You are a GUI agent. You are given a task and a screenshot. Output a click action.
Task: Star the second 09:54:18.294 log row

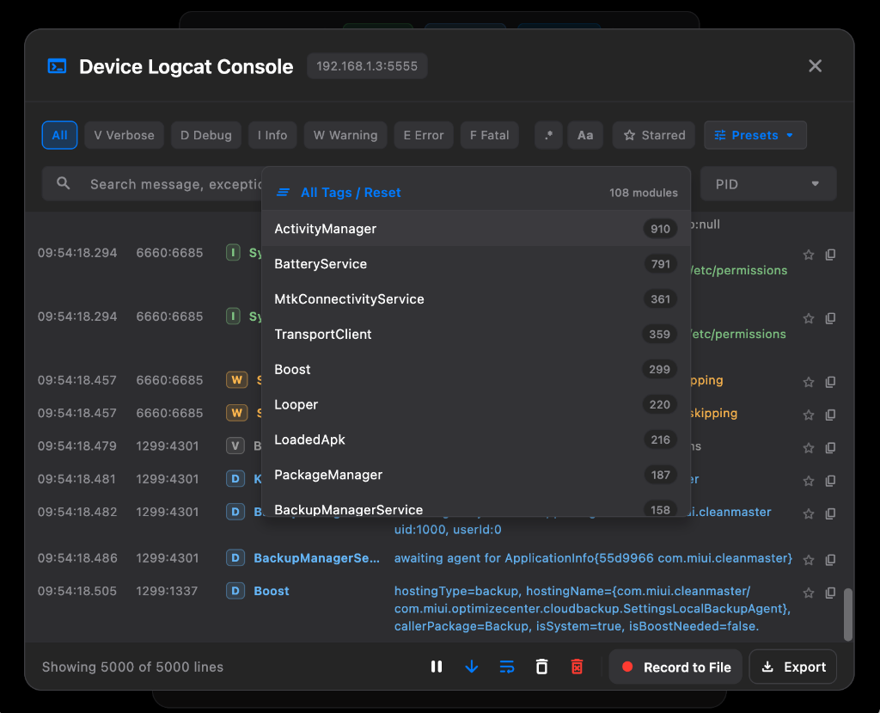pyautogui.click(x=809, y=318)
